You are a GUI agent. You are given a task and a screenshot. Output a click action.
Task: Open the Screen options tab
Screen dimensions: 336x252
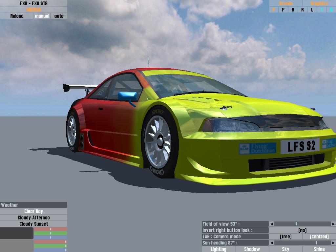point(286,3)
